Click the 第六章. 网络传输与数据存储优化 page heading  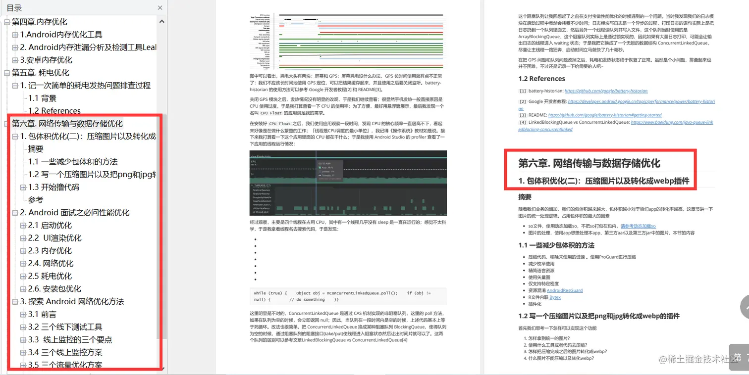[589, 163]
